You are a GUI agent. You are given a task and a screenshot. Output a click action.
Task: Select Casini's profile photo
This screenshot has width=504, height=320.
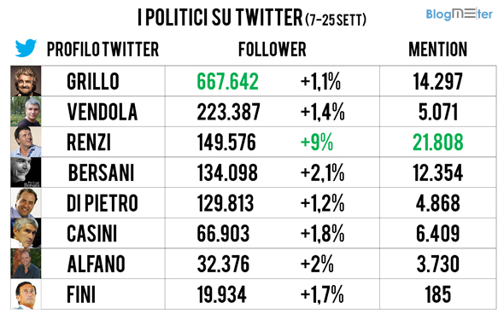pos(26,233)
